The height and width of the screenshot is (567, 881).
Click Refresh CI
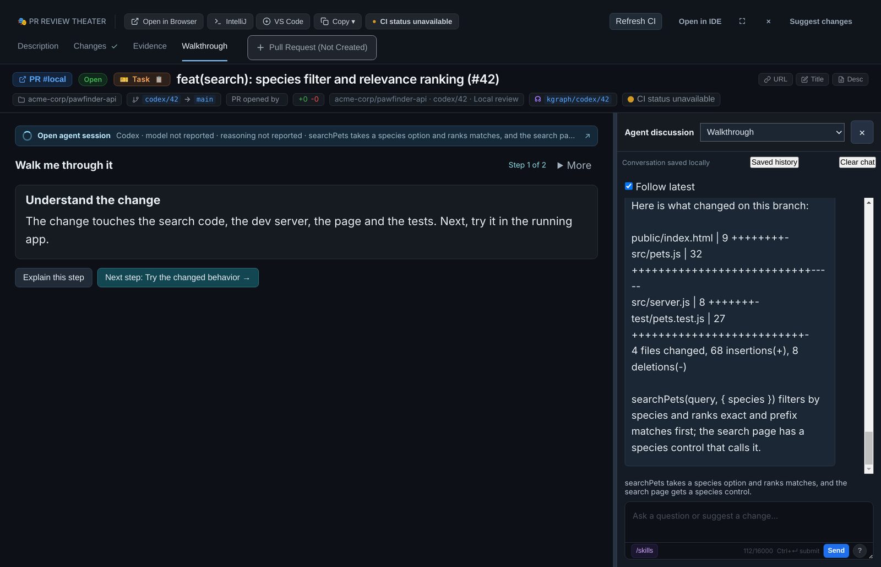[635, 21]
